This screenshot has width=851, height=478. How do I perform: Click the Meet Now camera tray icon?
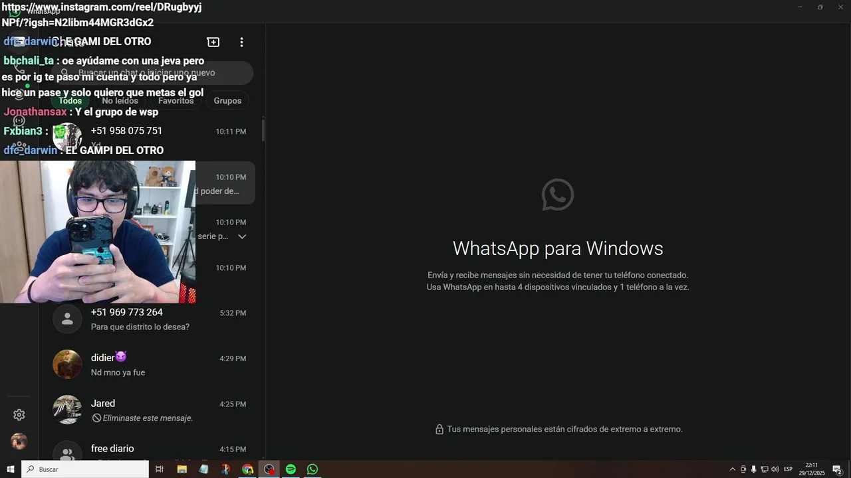(x=743, y=469)
